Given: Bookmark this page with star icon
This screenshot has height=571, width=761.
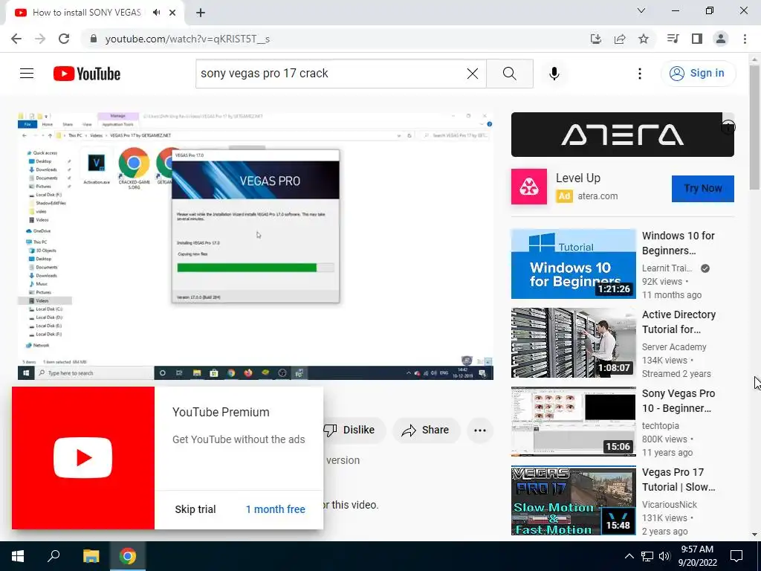Looking at the screenshot, I should click(x=644, y=39).
